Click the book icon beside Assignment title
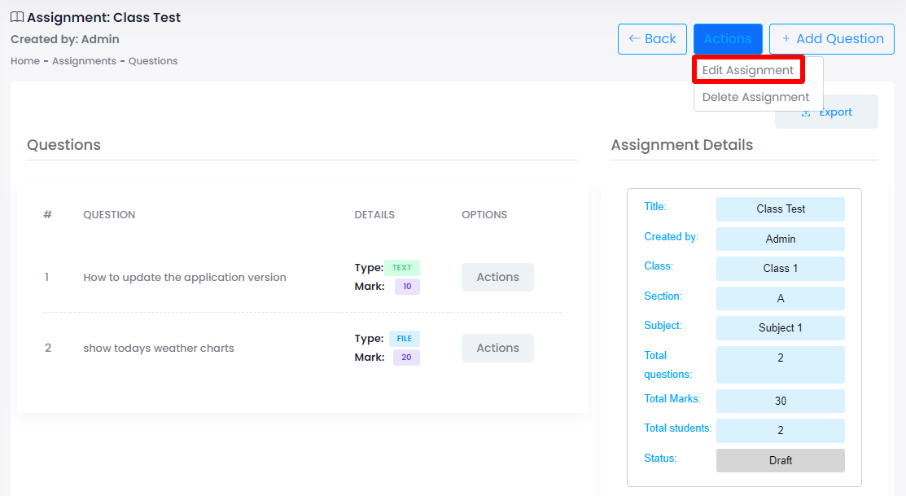 coord(17,17)
